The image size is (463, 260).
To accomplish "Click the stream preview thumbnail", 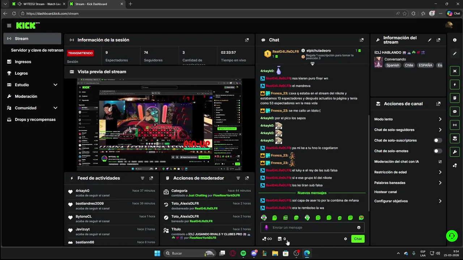I will [x=160, y=125].
